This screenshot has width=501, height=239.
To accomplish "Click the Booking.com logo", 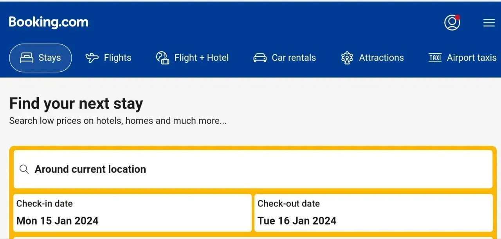I will pos(49,22).
